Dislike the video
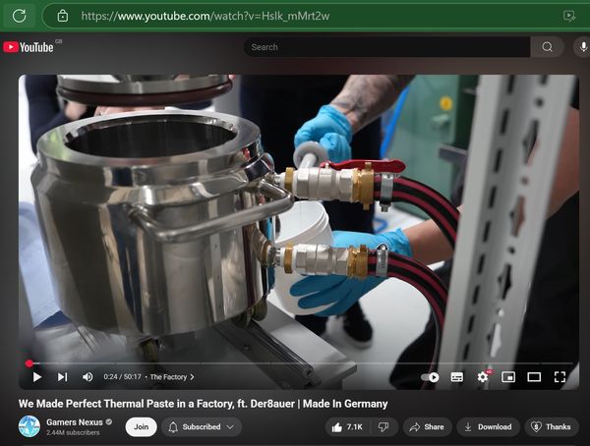This screenshot has height=446, width=590. (383, 426)
